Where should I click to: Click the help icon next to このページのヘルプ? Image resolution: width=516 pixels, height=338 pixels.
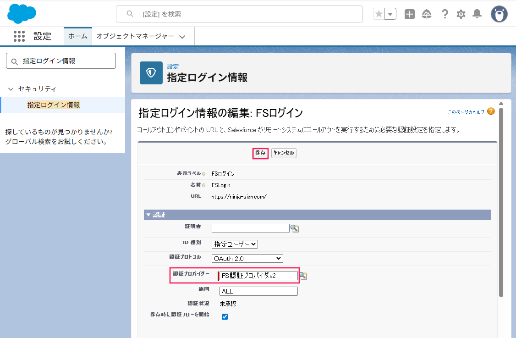point(491,111)
